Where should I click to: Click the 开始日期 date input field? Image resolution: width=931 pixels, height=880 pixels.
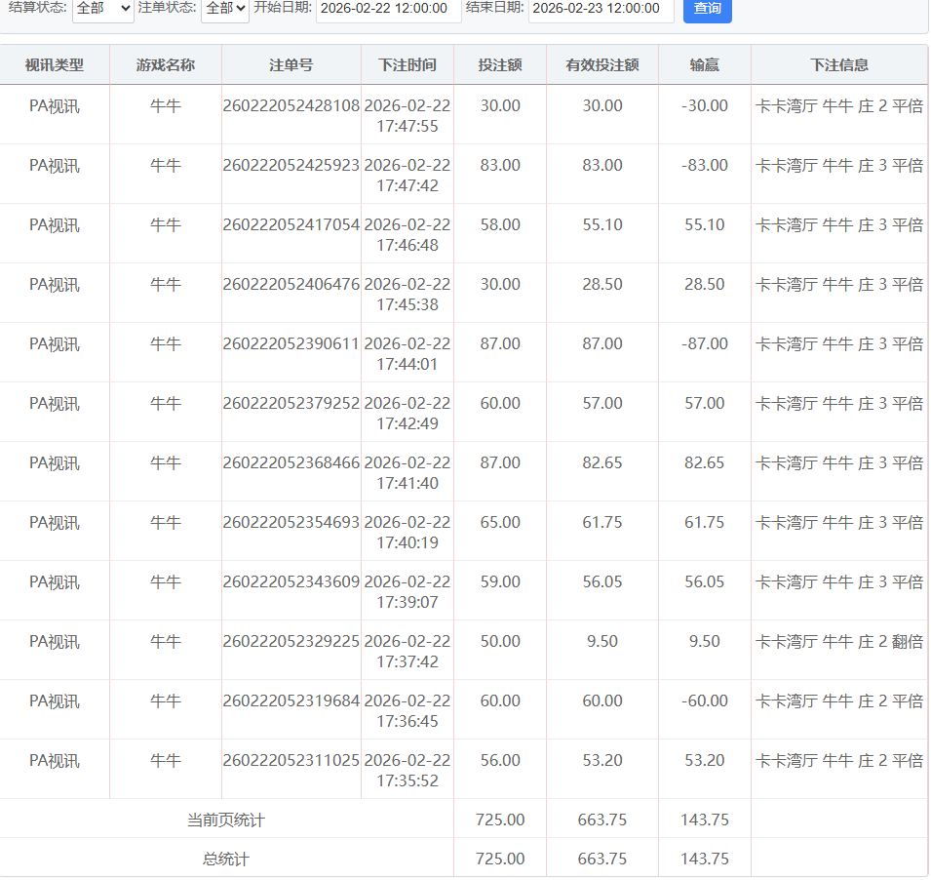click(x=388, y=9)
